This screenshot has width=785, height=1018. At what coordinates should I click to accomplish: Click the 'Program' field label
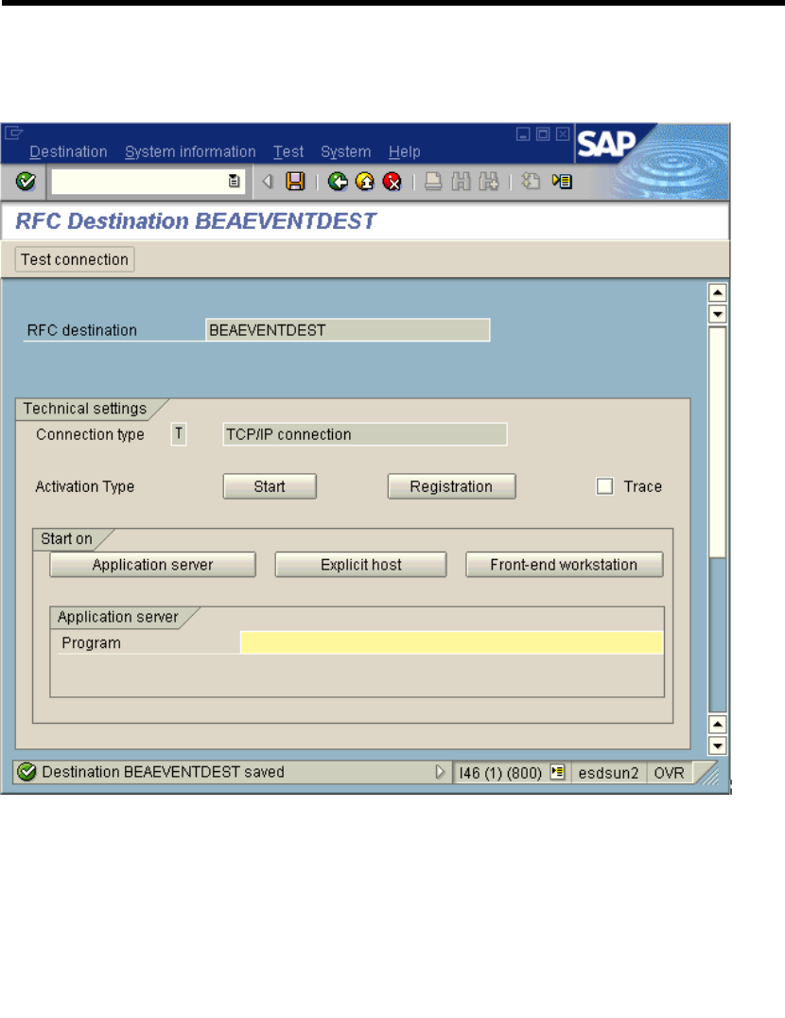(x=91, y=642)
